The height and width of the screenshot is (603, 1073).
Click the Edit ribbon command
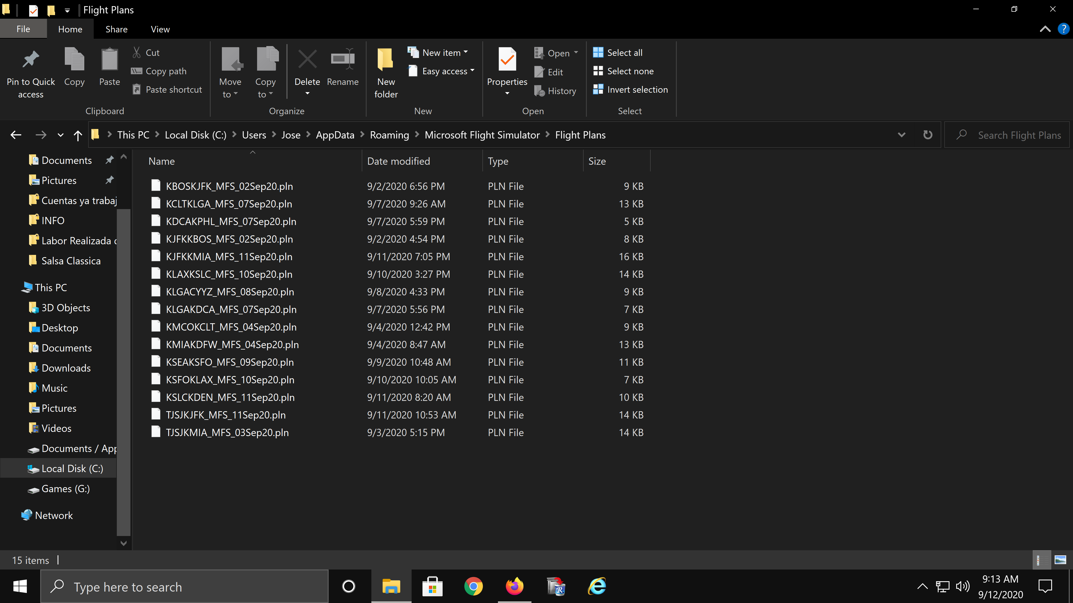(549, 72)
